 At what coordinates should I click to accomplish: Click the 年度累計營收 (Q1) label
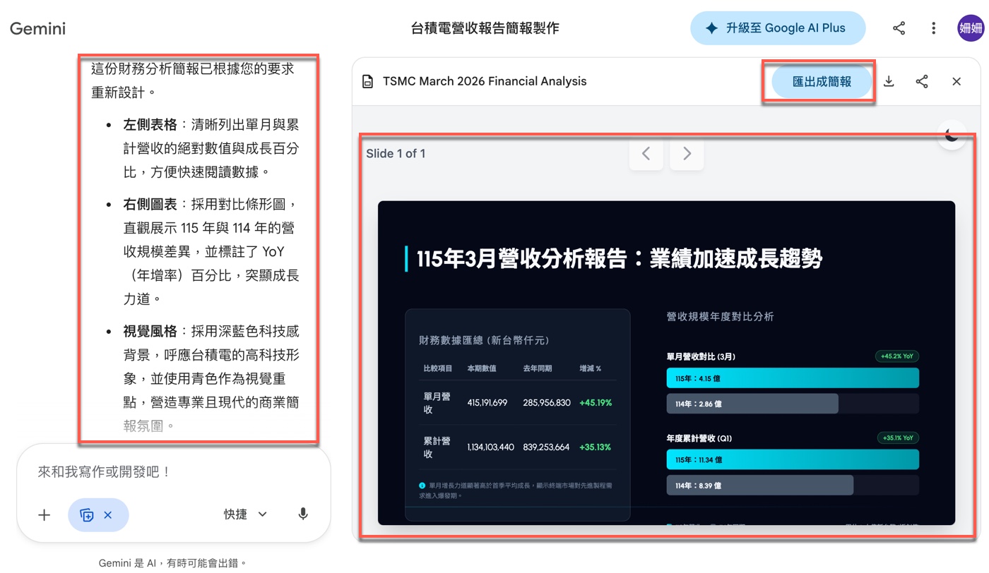tap(699, 438)
